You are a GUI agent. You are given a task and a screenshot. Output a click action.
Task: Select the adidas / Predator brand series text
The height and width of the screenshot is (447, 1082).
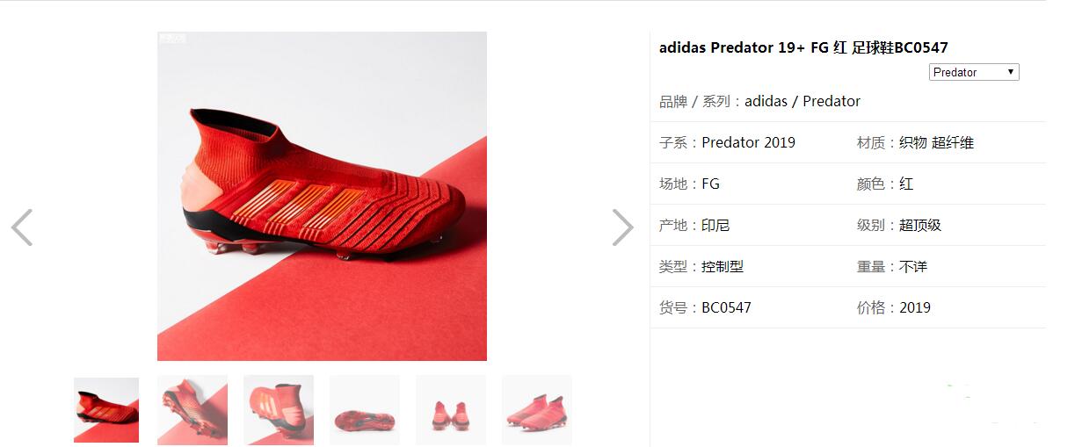(x=802, y=101)
